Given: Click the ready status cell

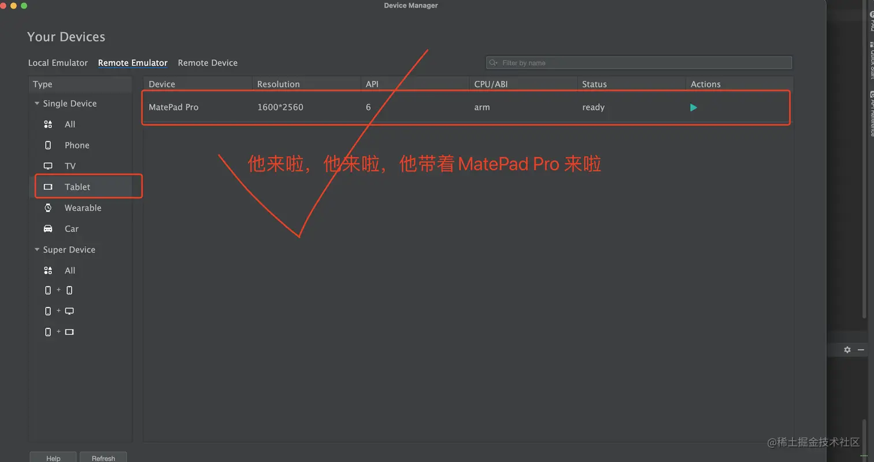Looking at the screenshot, I should (593, 107).
